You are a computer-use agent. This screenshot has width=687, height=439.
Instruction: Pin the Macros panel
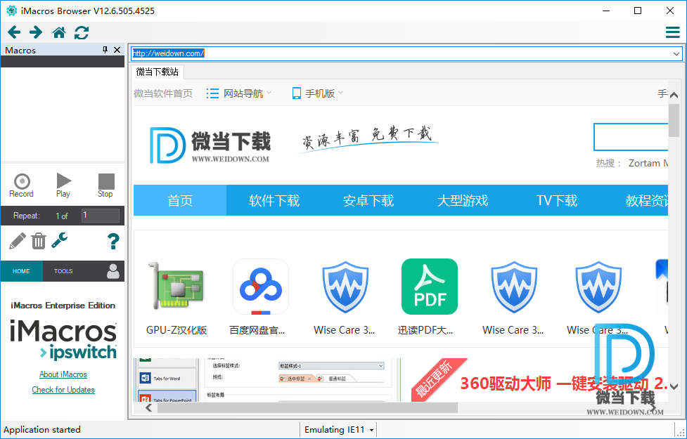pyautogui.click(x=105, y=50)
